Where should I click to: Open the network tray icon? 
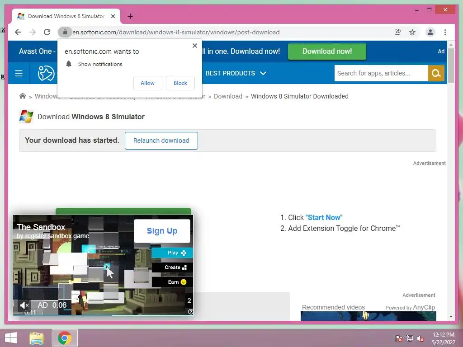point(410,338)
